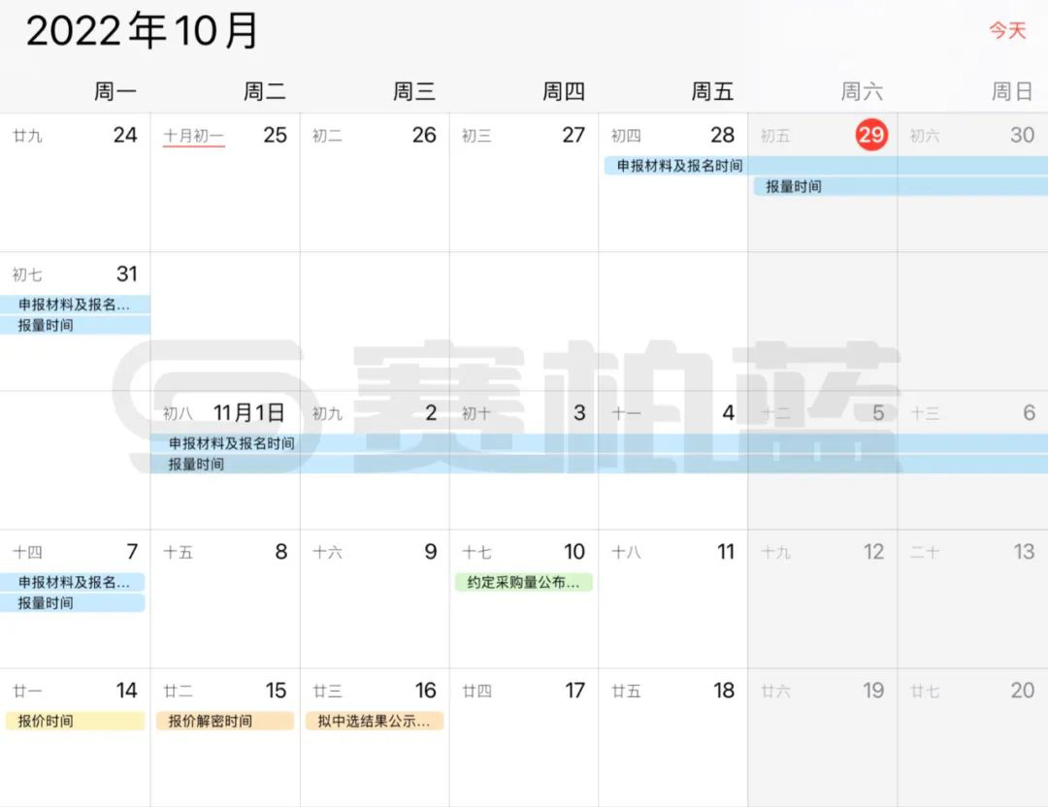Select date 3 labeled 初十
The height and width of the screenshot is (807, 1048).
579,413
